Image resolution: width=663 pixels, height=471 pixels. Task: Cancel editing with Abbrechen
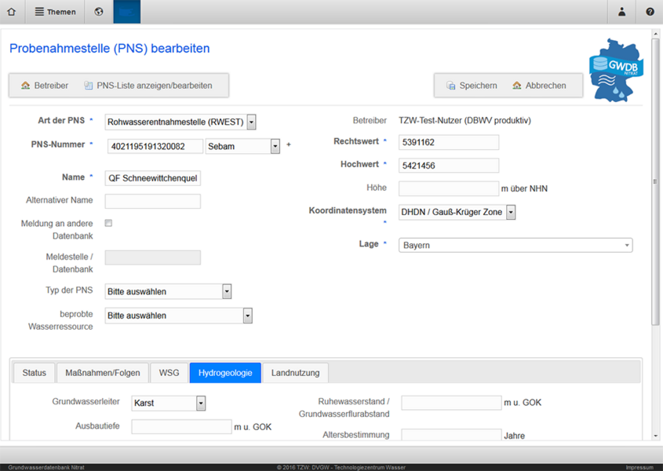(x=538, y=86)
